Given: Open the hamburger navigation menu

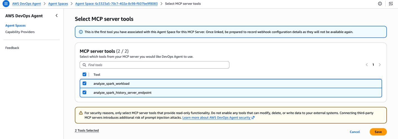Looking at the screenshot, I should [6, 4].
